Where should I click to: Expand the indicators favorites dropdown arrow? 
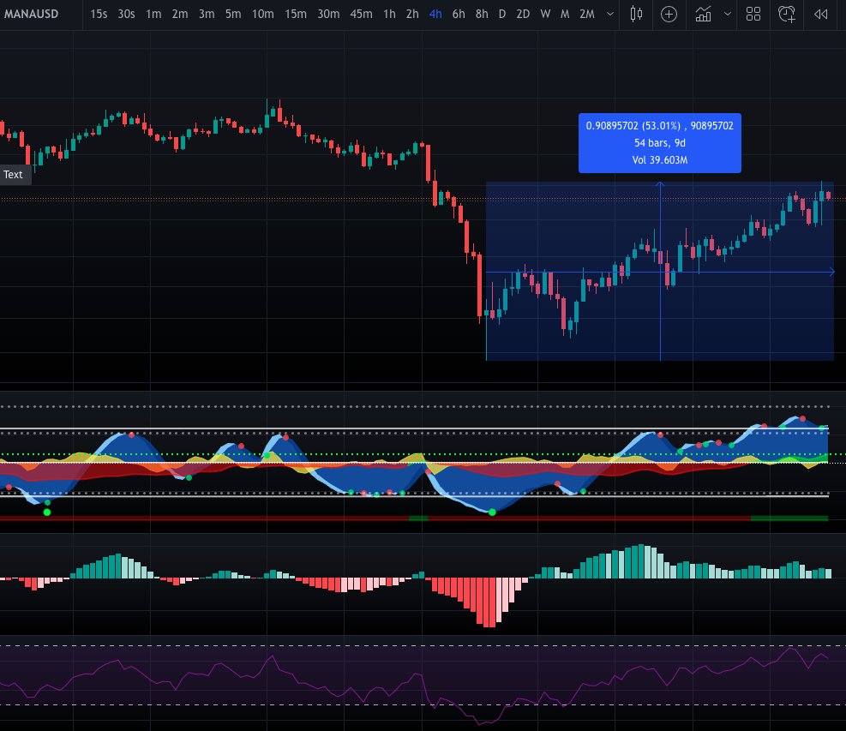[x=728, y=14]
